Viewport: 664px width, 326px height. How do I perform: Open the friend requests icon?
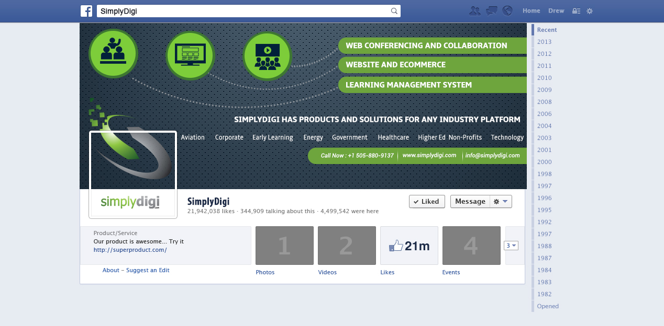click(x=475, y=11)
